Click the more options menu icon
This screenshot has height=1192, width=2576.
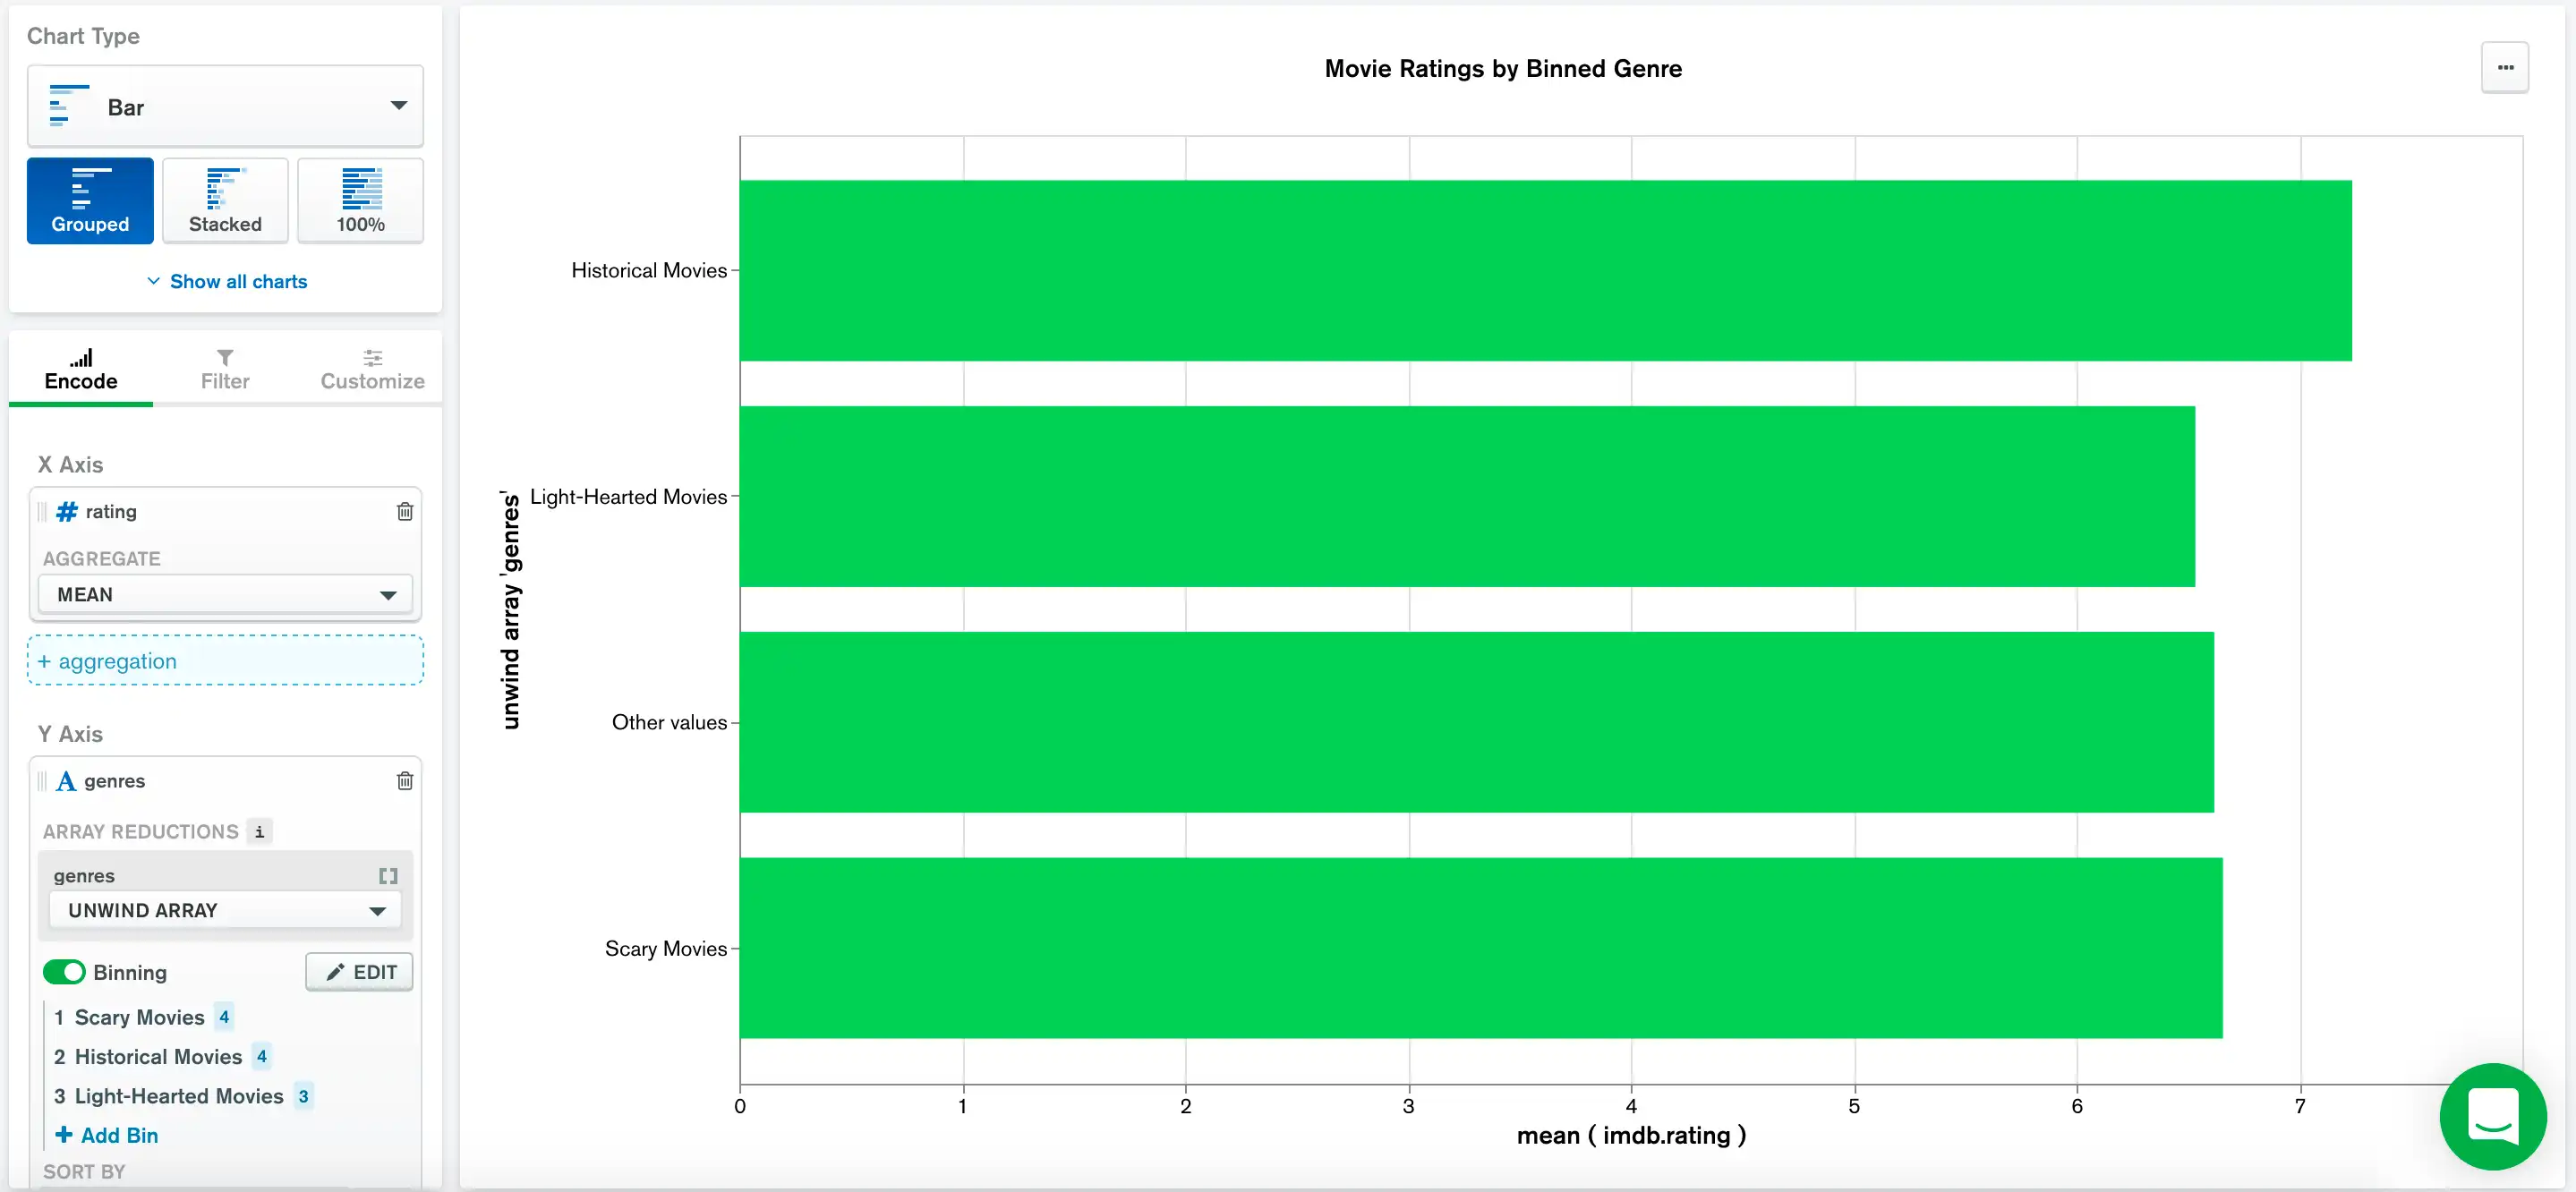(2511, 65)
